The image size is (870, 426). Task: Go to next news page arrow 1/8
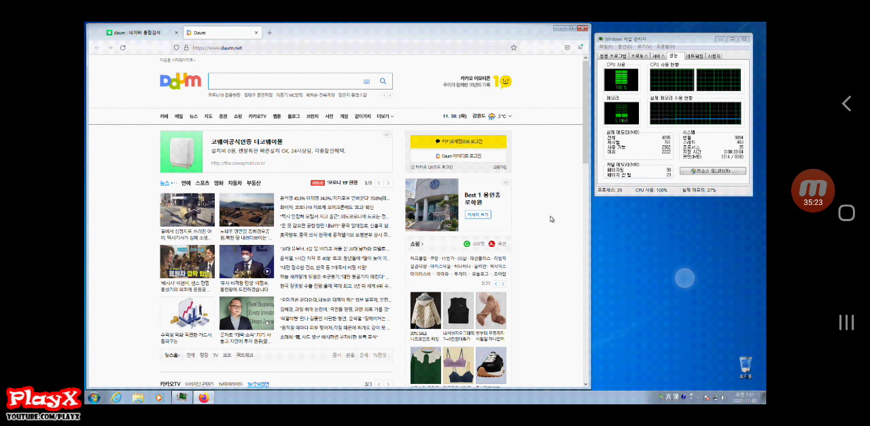[x=388, y=183]
